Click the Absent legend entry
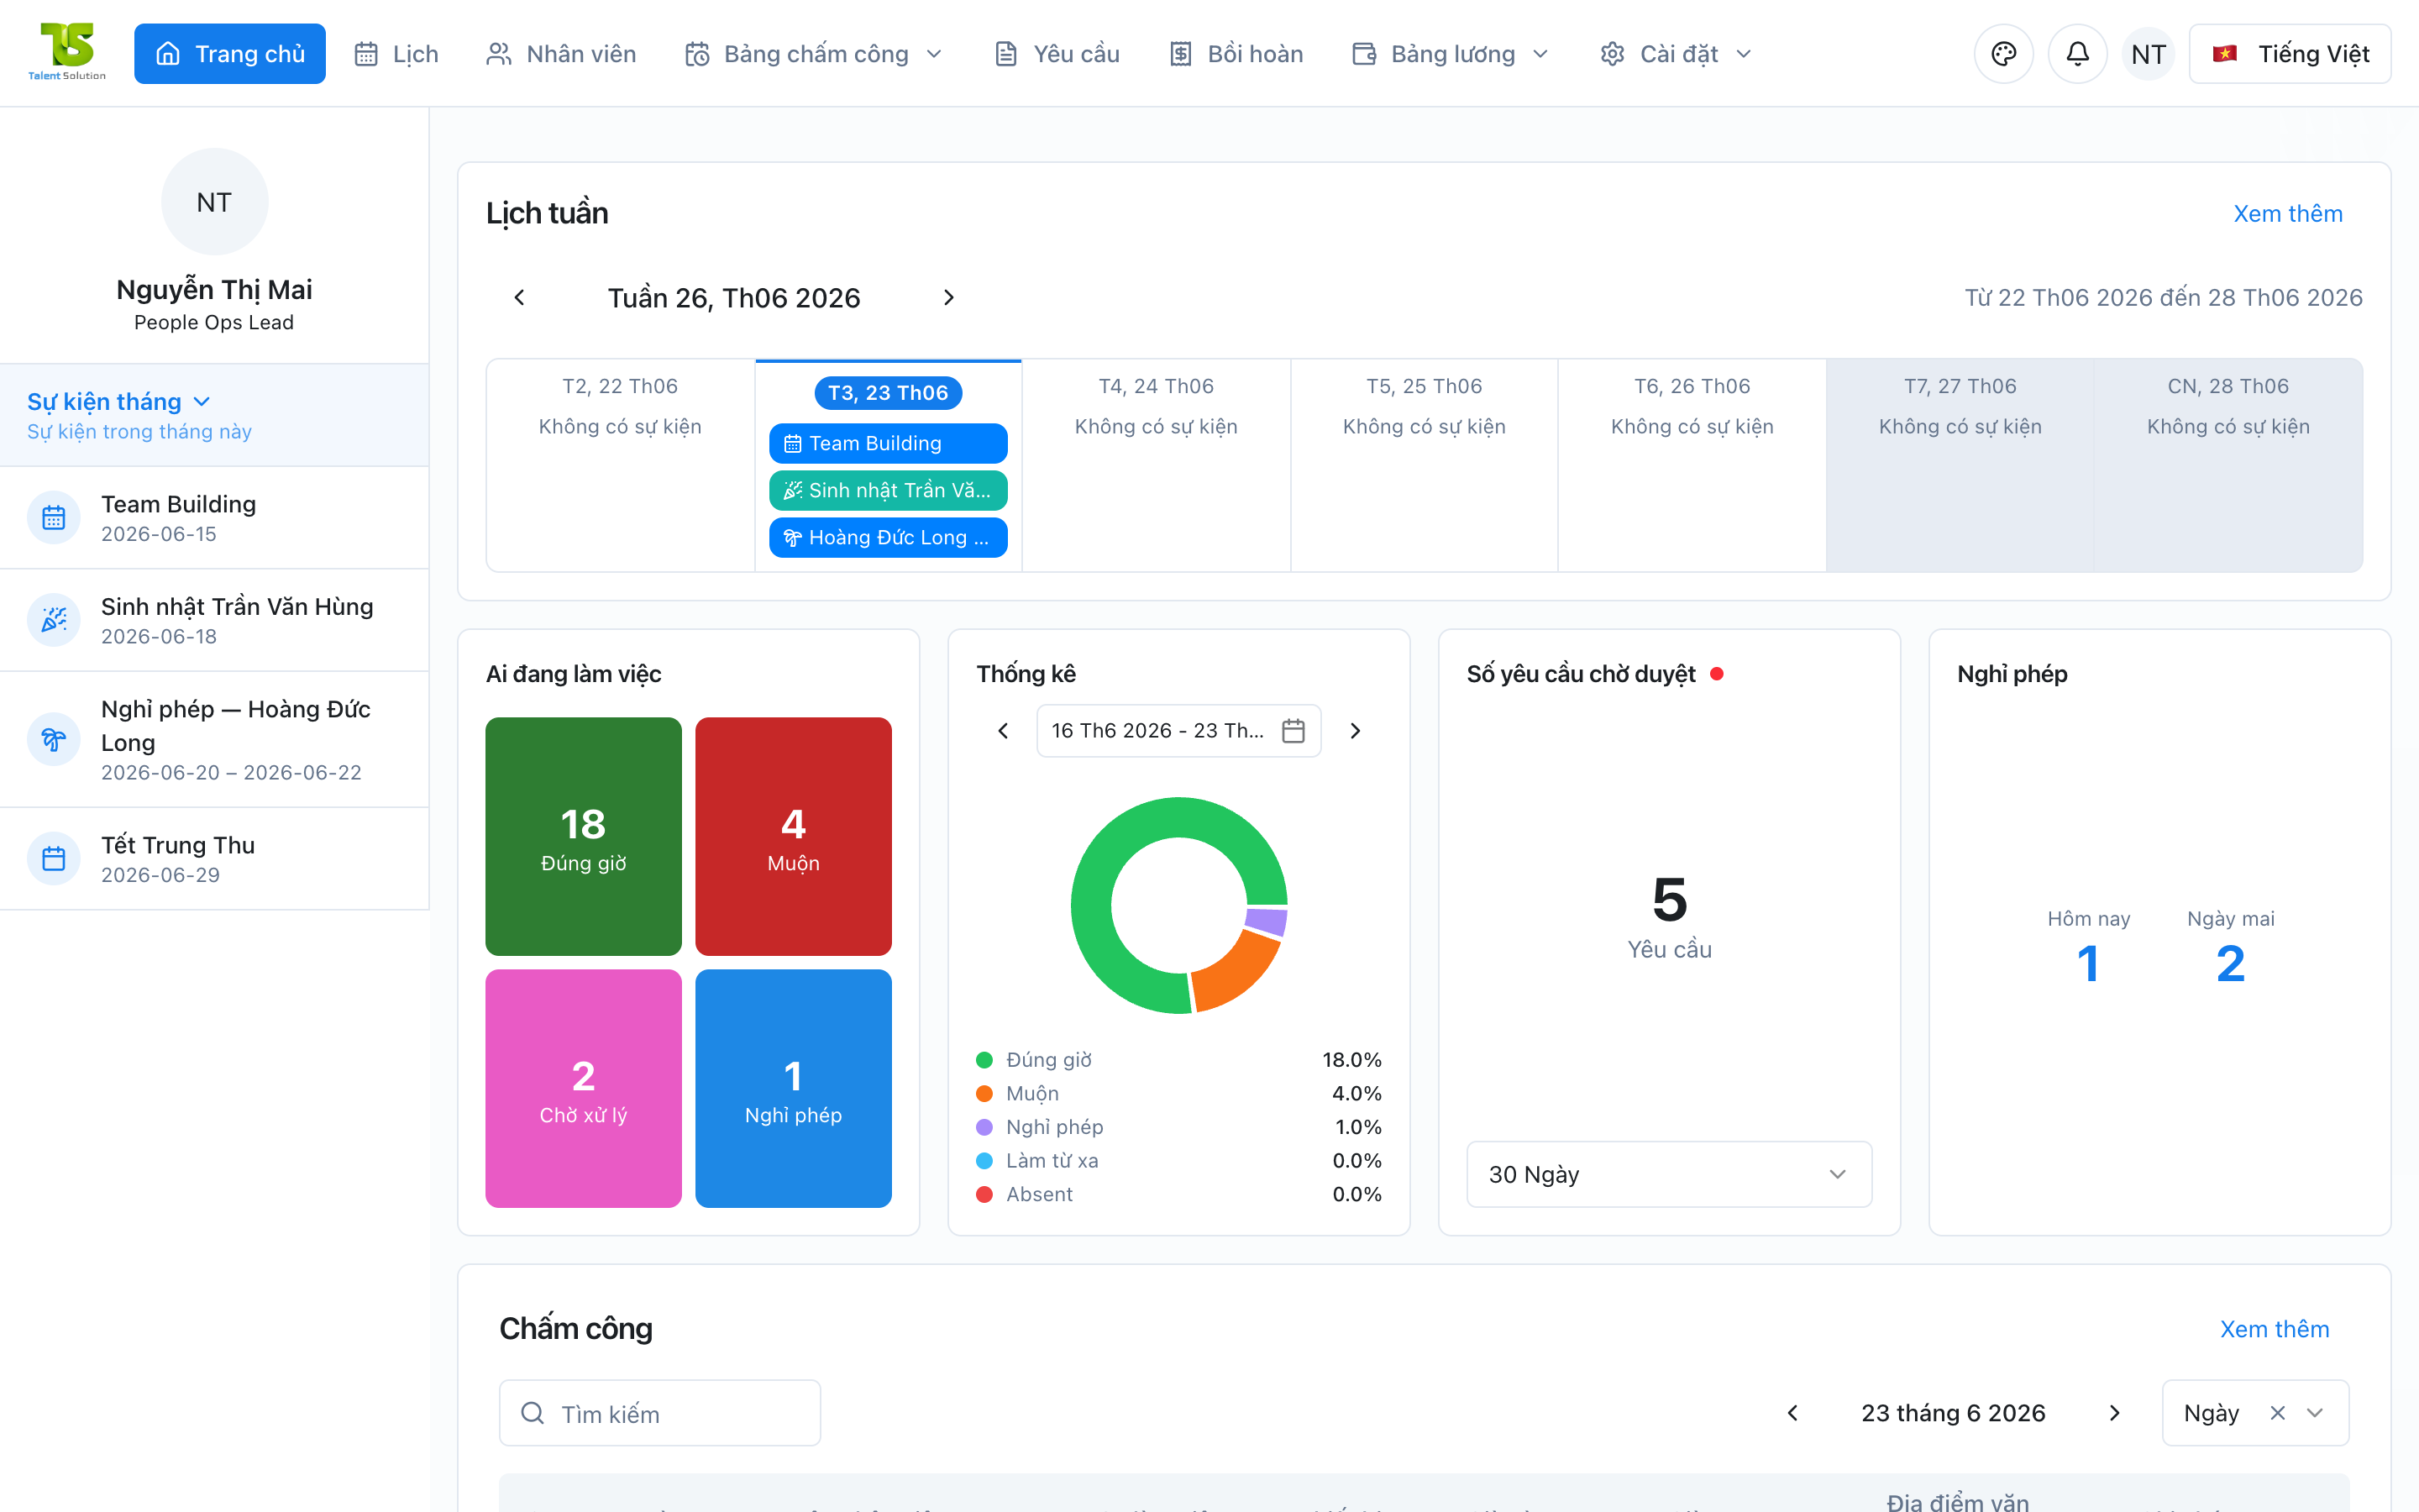 [1178, 1195]
